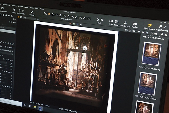Click the yellow Edytuj wybrane icon

coord(149,25)
